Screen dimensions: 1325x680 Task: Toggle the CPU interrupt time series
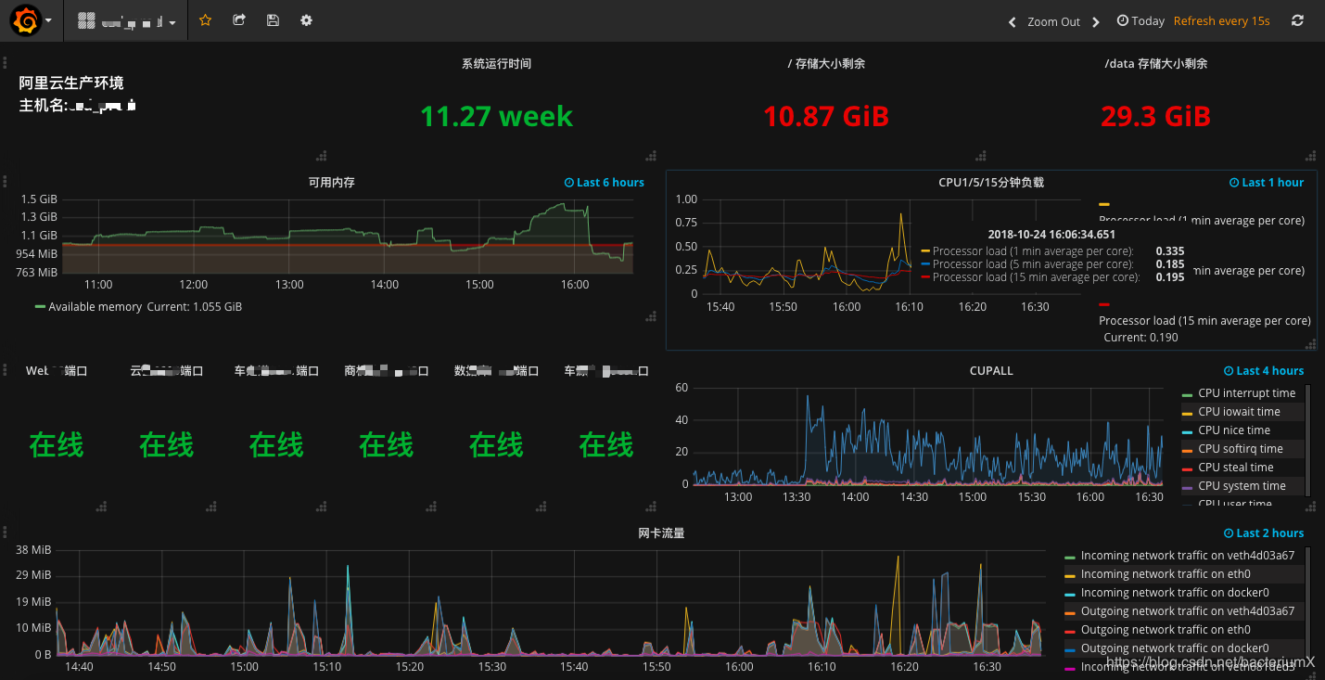[x=1246, y=393]
